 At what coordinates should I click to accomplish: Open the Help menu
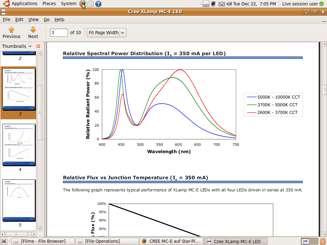tap(59, 19)
